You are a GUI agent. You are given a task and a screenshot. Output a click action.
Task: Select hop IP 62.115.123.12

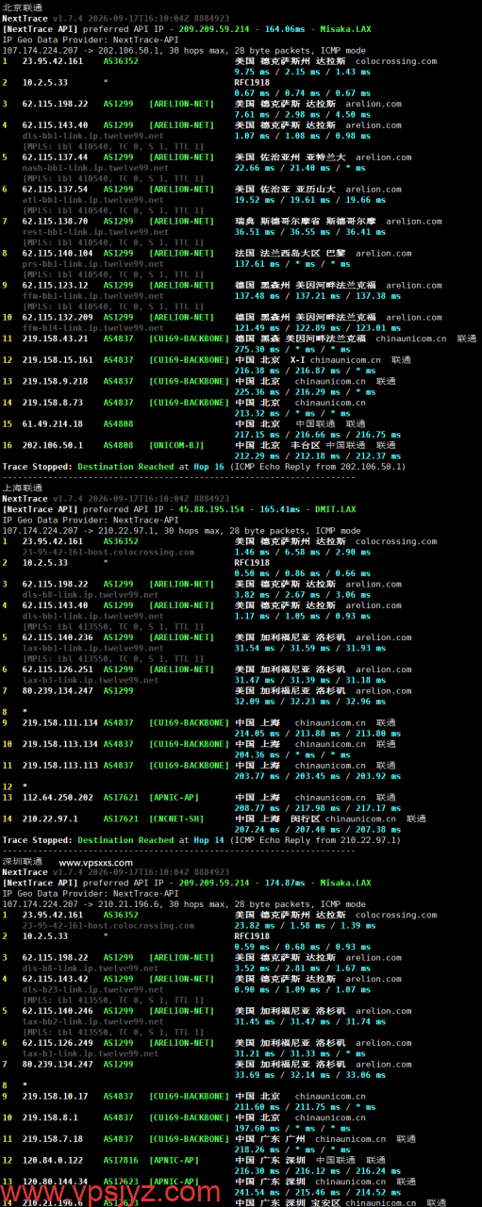click(56, 286)
